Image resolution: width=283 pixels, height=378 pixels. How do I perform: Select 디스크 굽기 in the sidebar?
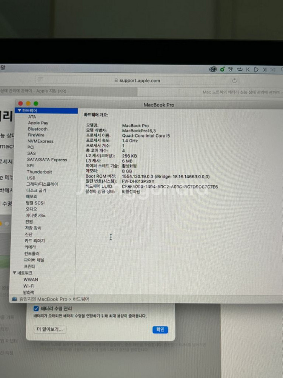pos(36,191)
